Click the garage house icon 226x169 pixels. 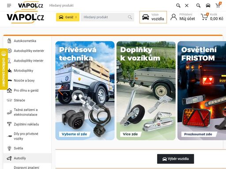click(x=9, y=90)
